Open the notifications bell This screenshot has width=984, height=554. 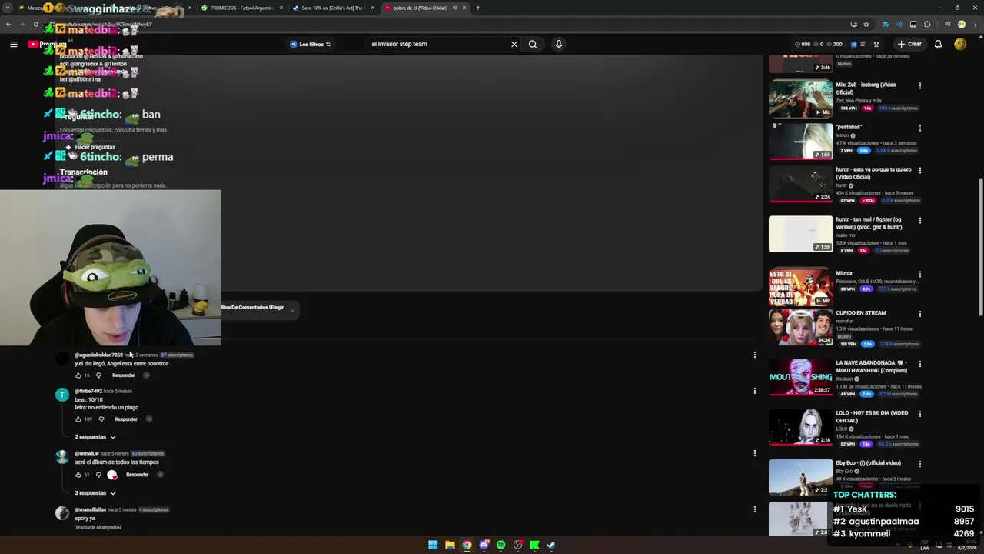(938, 44)
